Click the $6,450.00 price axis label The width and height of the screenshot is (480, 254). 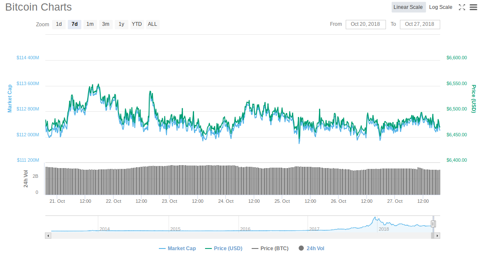coord(456,135)
